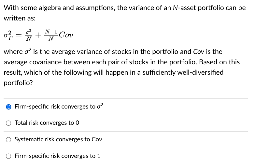Click the italic 'N' in 'N-asset portfolio'
The width and height of the screenshot is (254, 167).
click(x=176, y=8)
